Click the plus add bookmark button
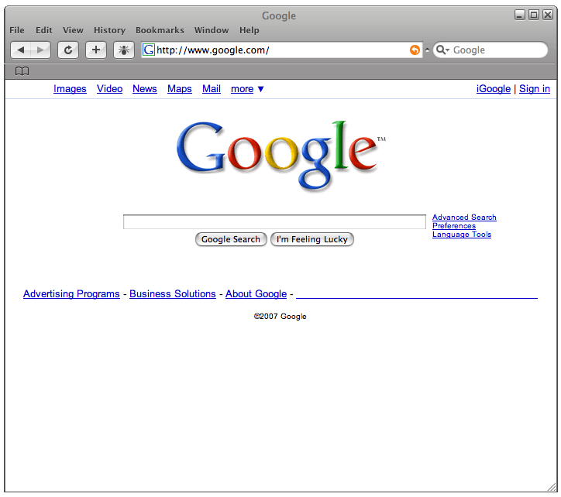This screenshot has height=497, width=561. (x=95, y=50)
